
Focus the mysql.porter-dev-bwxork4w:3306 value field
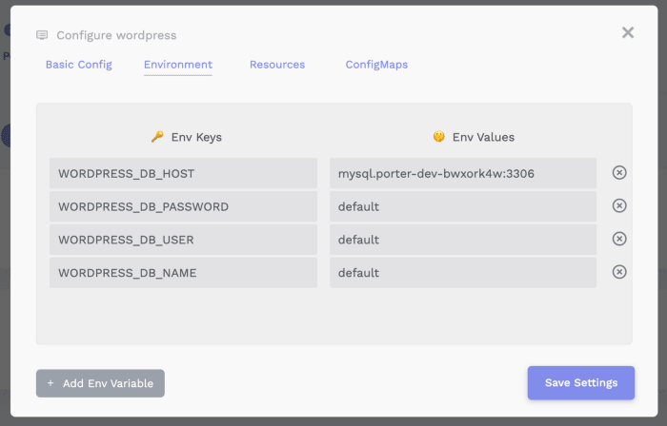(x=463, y=173)
